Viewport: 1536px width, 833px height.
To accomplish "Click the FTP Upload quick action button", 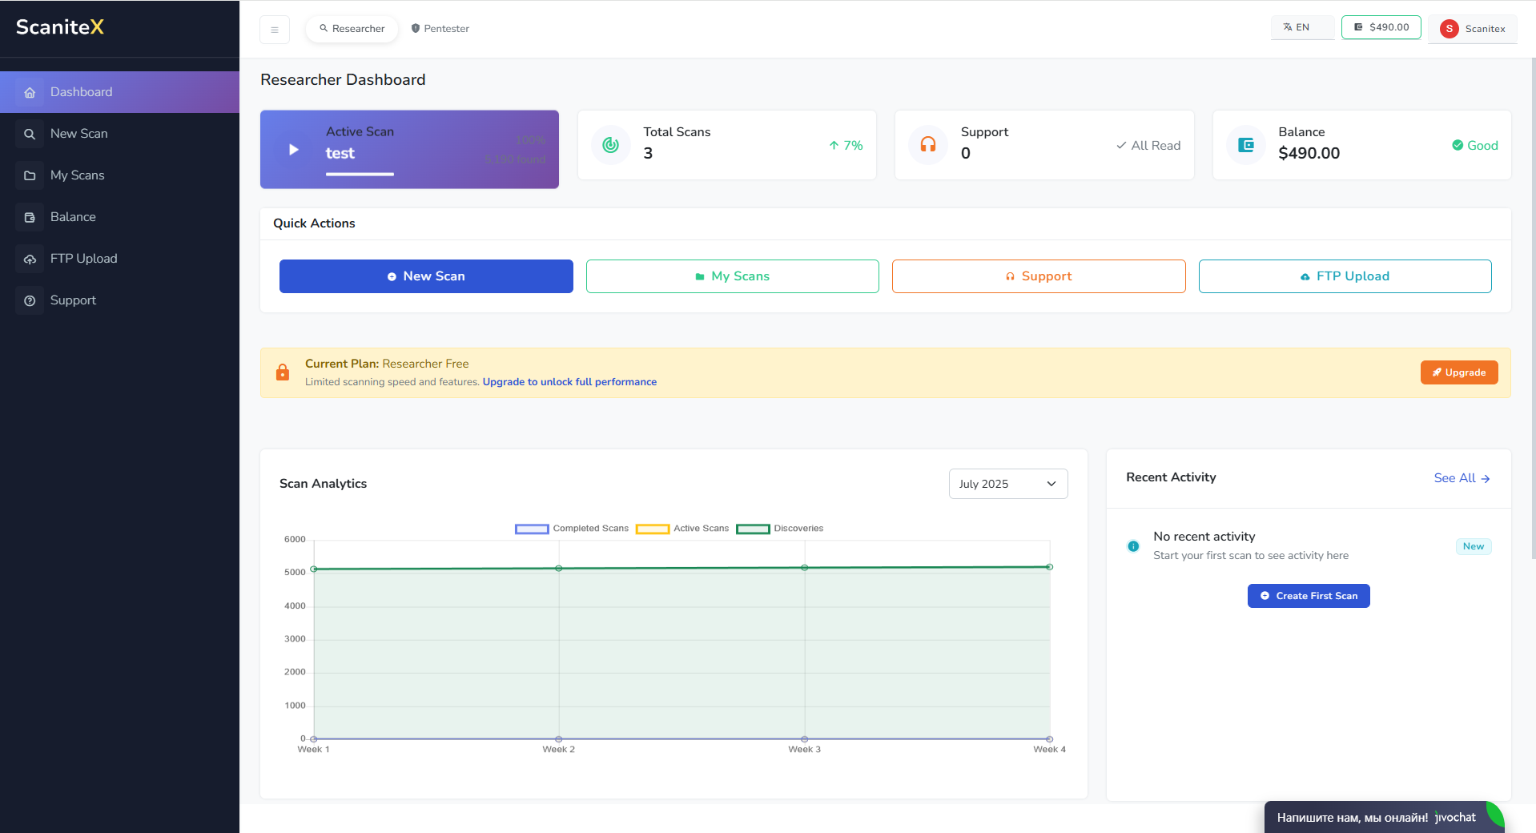I will click(1345, 276).
